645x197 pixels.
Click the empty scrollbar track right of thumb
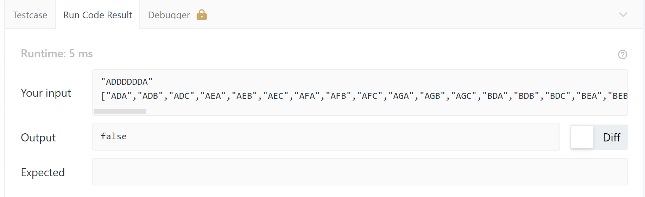pyautogui.click(x=352, y=111)
